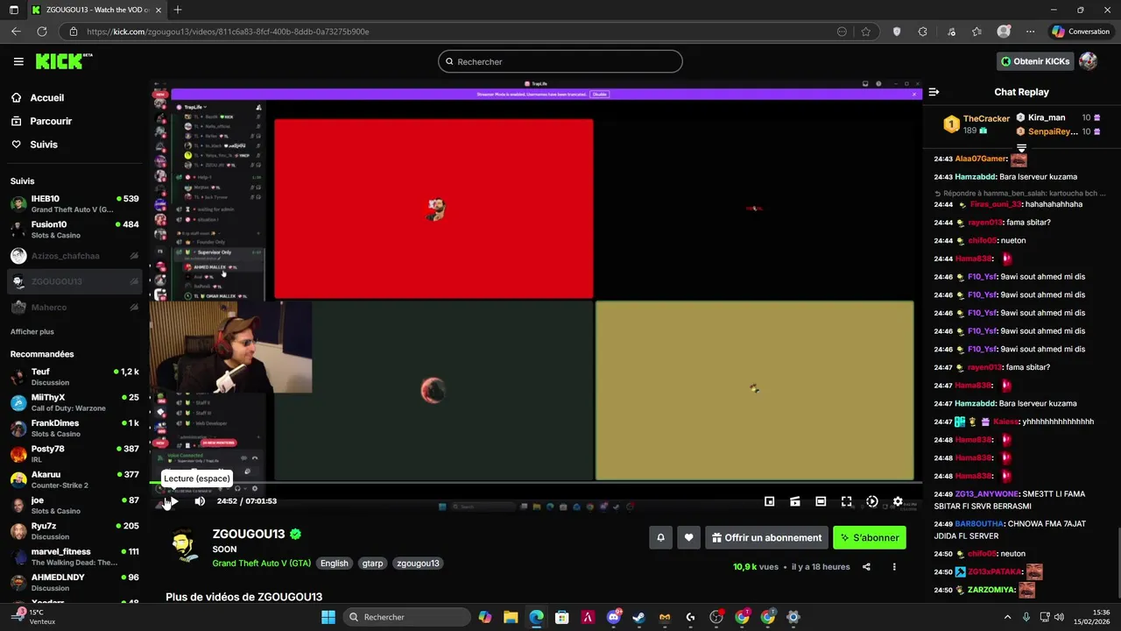1121x631 pixels.
Task: Open a new browser tab
Action: tap(178, 10)
